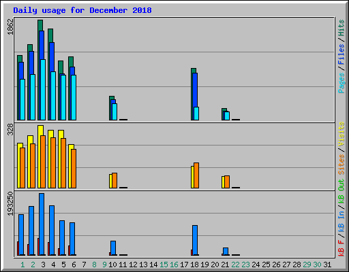
Task: Click day 2 on the x-axis
Action: coord(33,265)
